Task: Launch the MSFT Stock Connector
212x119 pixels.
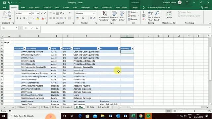Action: (169, 15)
